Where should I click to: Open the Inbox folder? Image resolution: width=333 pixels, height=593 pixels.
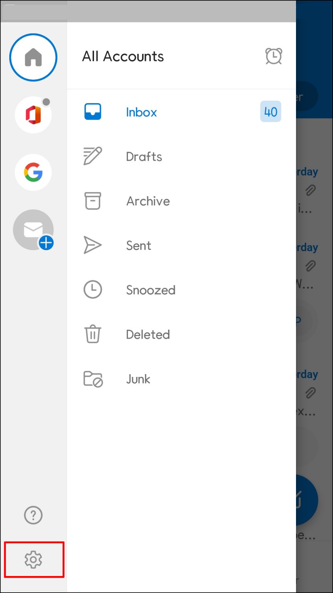tap(141, 112)
